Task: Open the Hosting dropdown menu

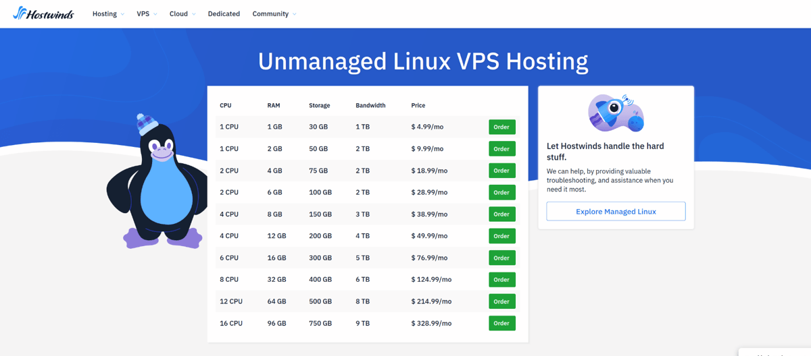Action: point(108,13)
